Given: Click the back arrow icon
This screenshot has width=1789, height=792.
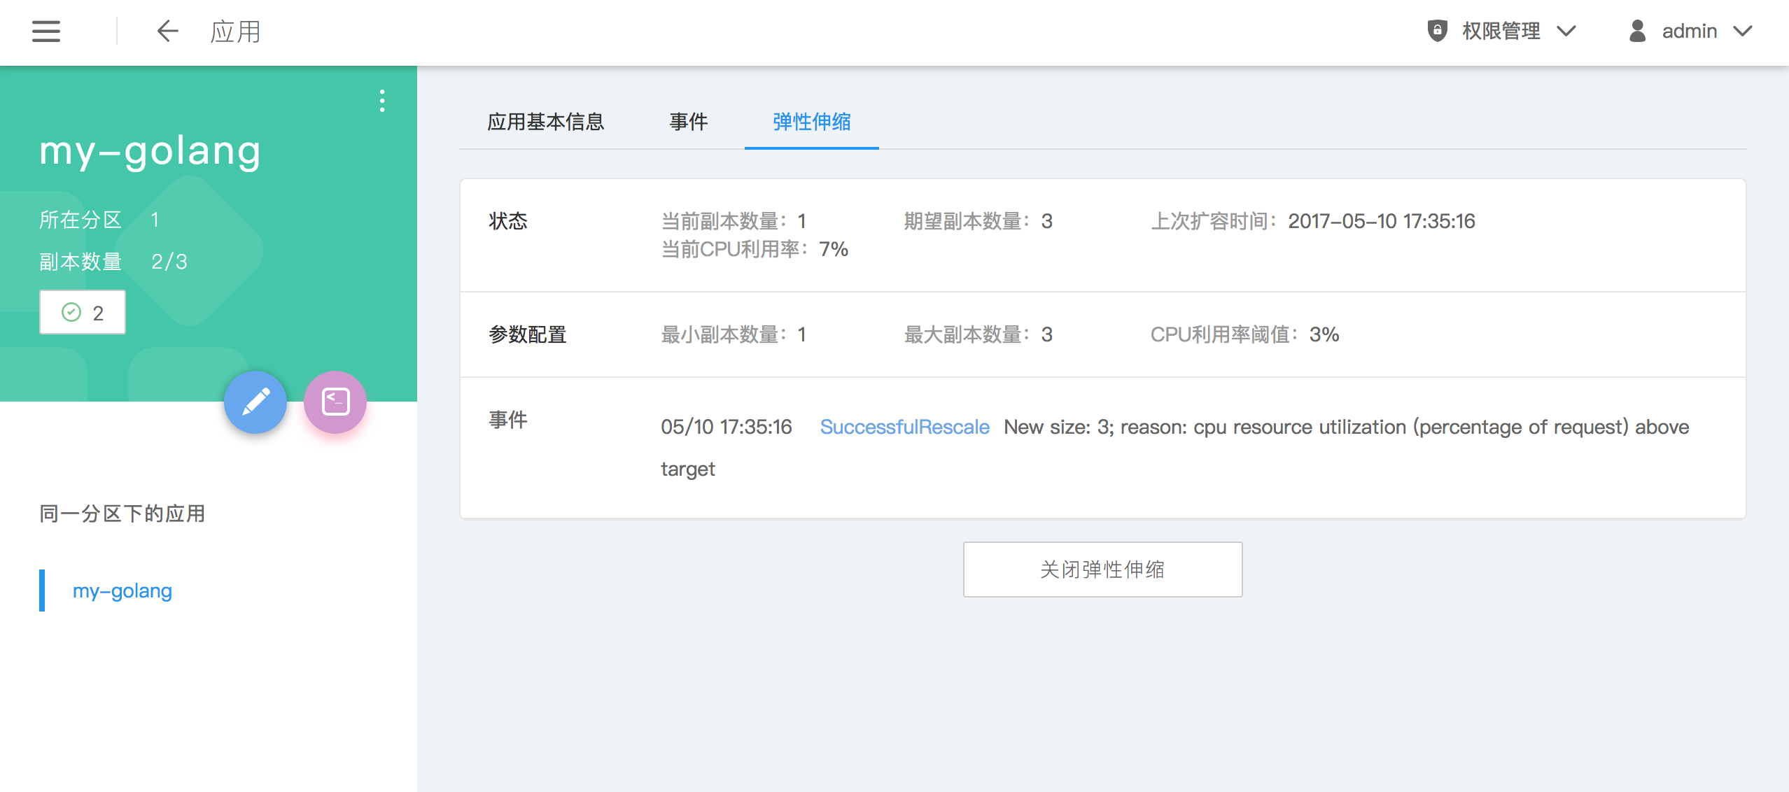Looking at the screenshot, I should tap(167, 31).
